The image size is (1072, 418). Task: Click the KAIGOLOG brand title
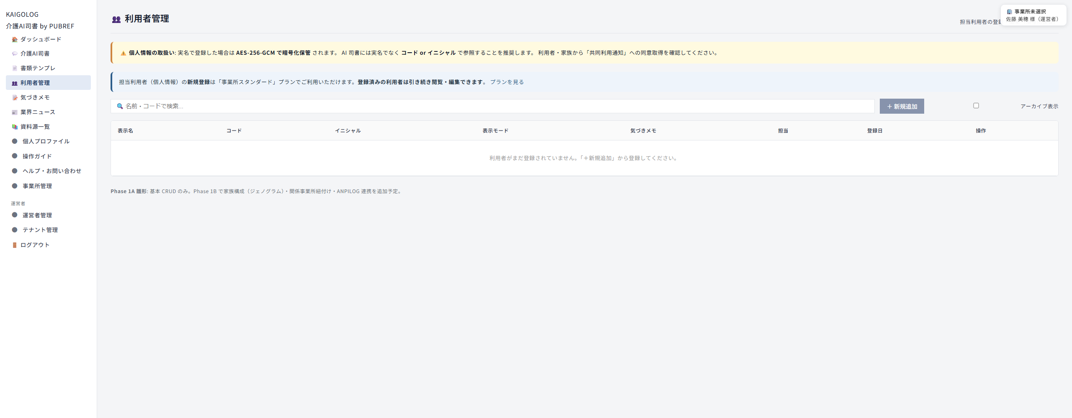(22, 15)
